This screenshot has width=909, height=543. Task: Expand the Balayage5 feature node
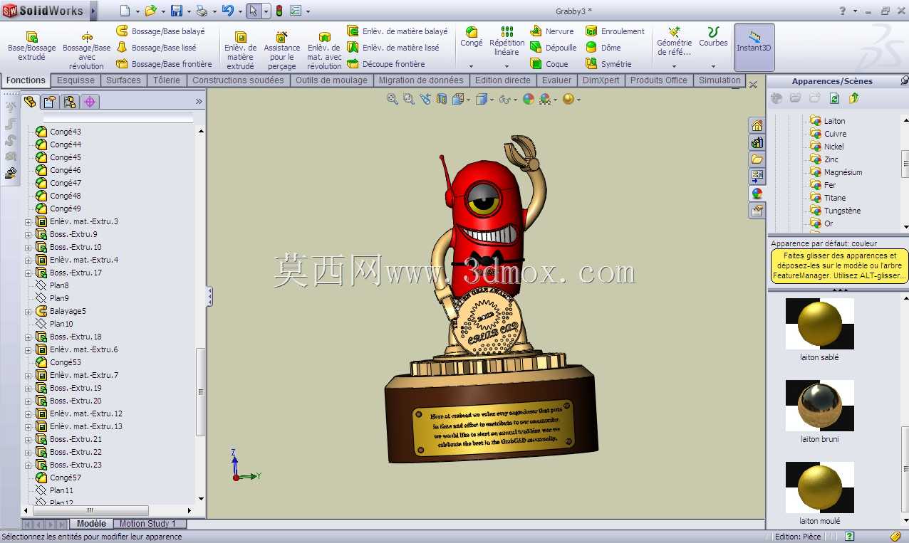(x=28, y=312)
